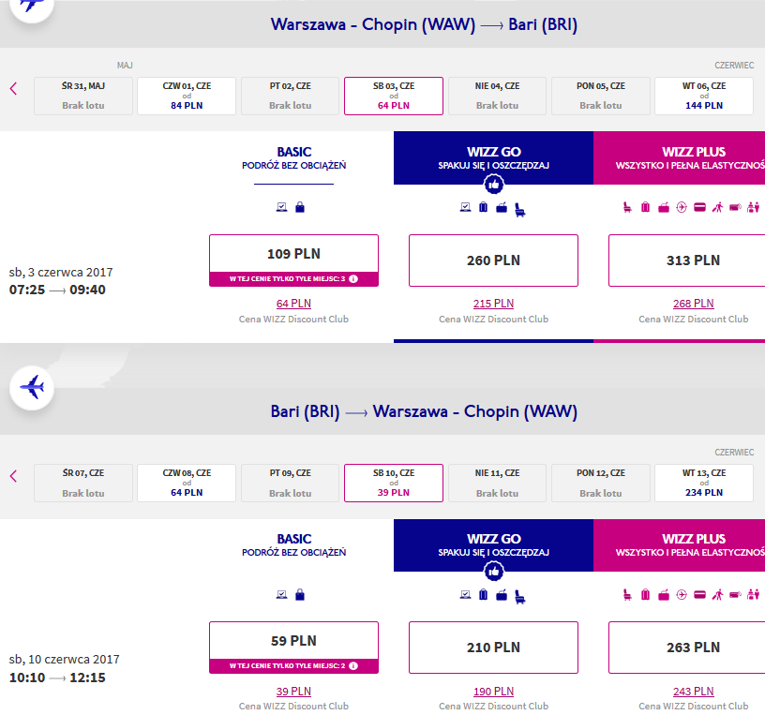This screenshot has width=765, height=715.
Task: Open the 243 PLN WIZZ Discount Club price link
Action: pyautogui.click(x=694, y=691)
